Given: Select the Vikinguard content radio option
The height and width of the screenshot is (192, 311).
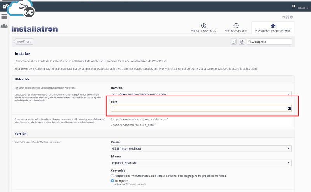Looking at the screenshot, I should (112, 181).
